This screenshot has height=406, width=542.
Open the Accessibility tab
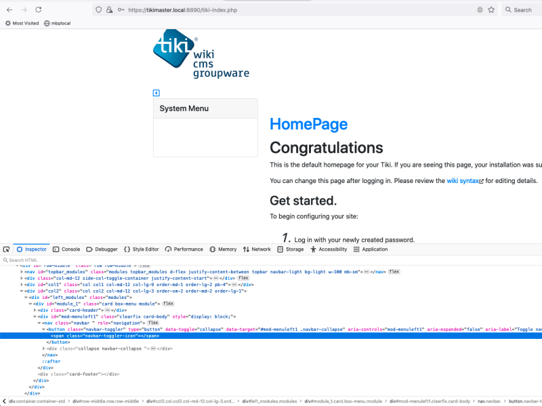[x=329, y=249]
